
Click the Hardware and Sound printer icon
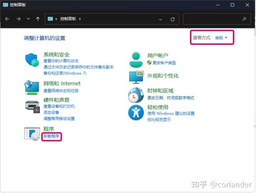tap(32, 107)
